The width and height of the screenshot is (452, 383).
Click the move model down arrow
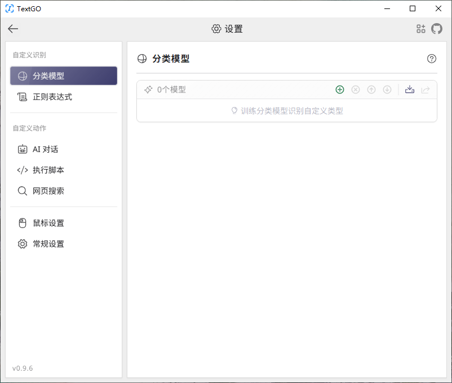tap(387, 90)
